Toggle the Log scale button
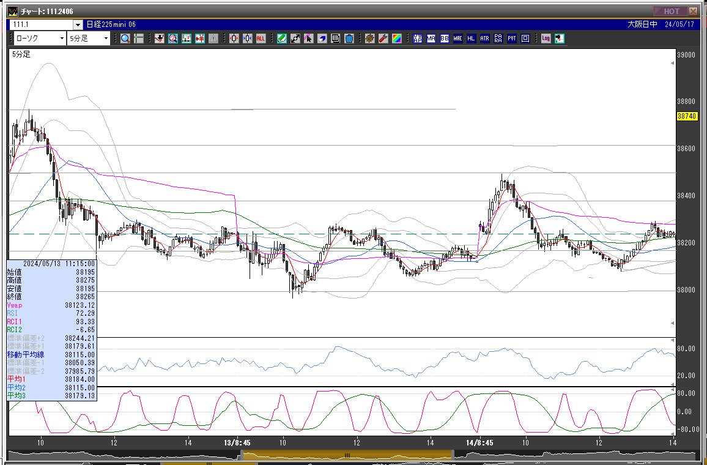 (x=546, y=39)
